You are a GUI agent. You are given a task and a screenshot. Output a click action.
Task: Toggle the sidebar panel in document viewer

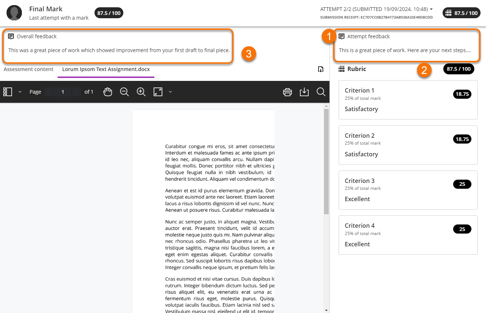[x=8, y=92]
